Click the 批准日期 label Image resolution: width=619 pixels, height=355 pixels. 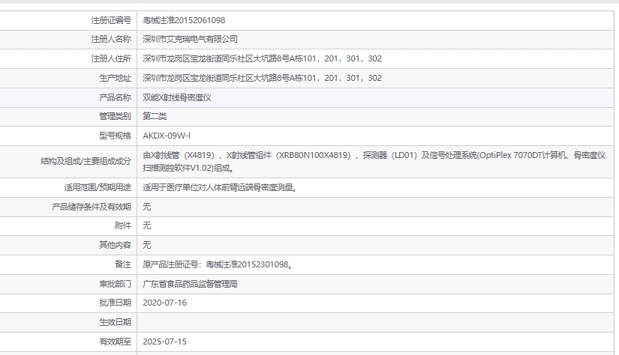tap(115, 303)
